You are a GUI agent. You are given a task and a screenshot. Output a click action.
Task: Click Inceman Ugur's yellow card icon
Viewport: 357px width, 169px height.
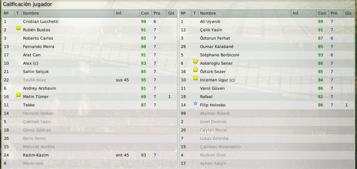[x=195, y=78]
